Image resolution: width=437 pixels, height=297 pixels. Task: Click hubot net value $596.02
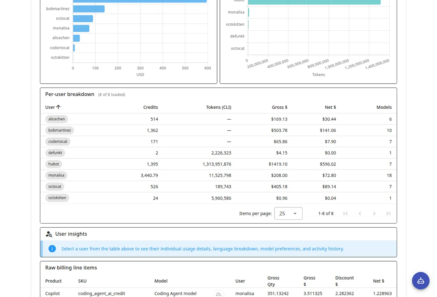328,164
